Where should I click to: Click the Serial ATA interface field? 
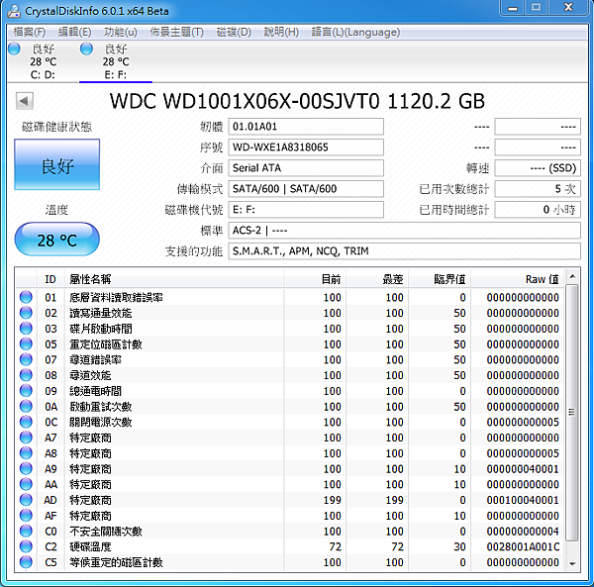(x=306, y=168)
